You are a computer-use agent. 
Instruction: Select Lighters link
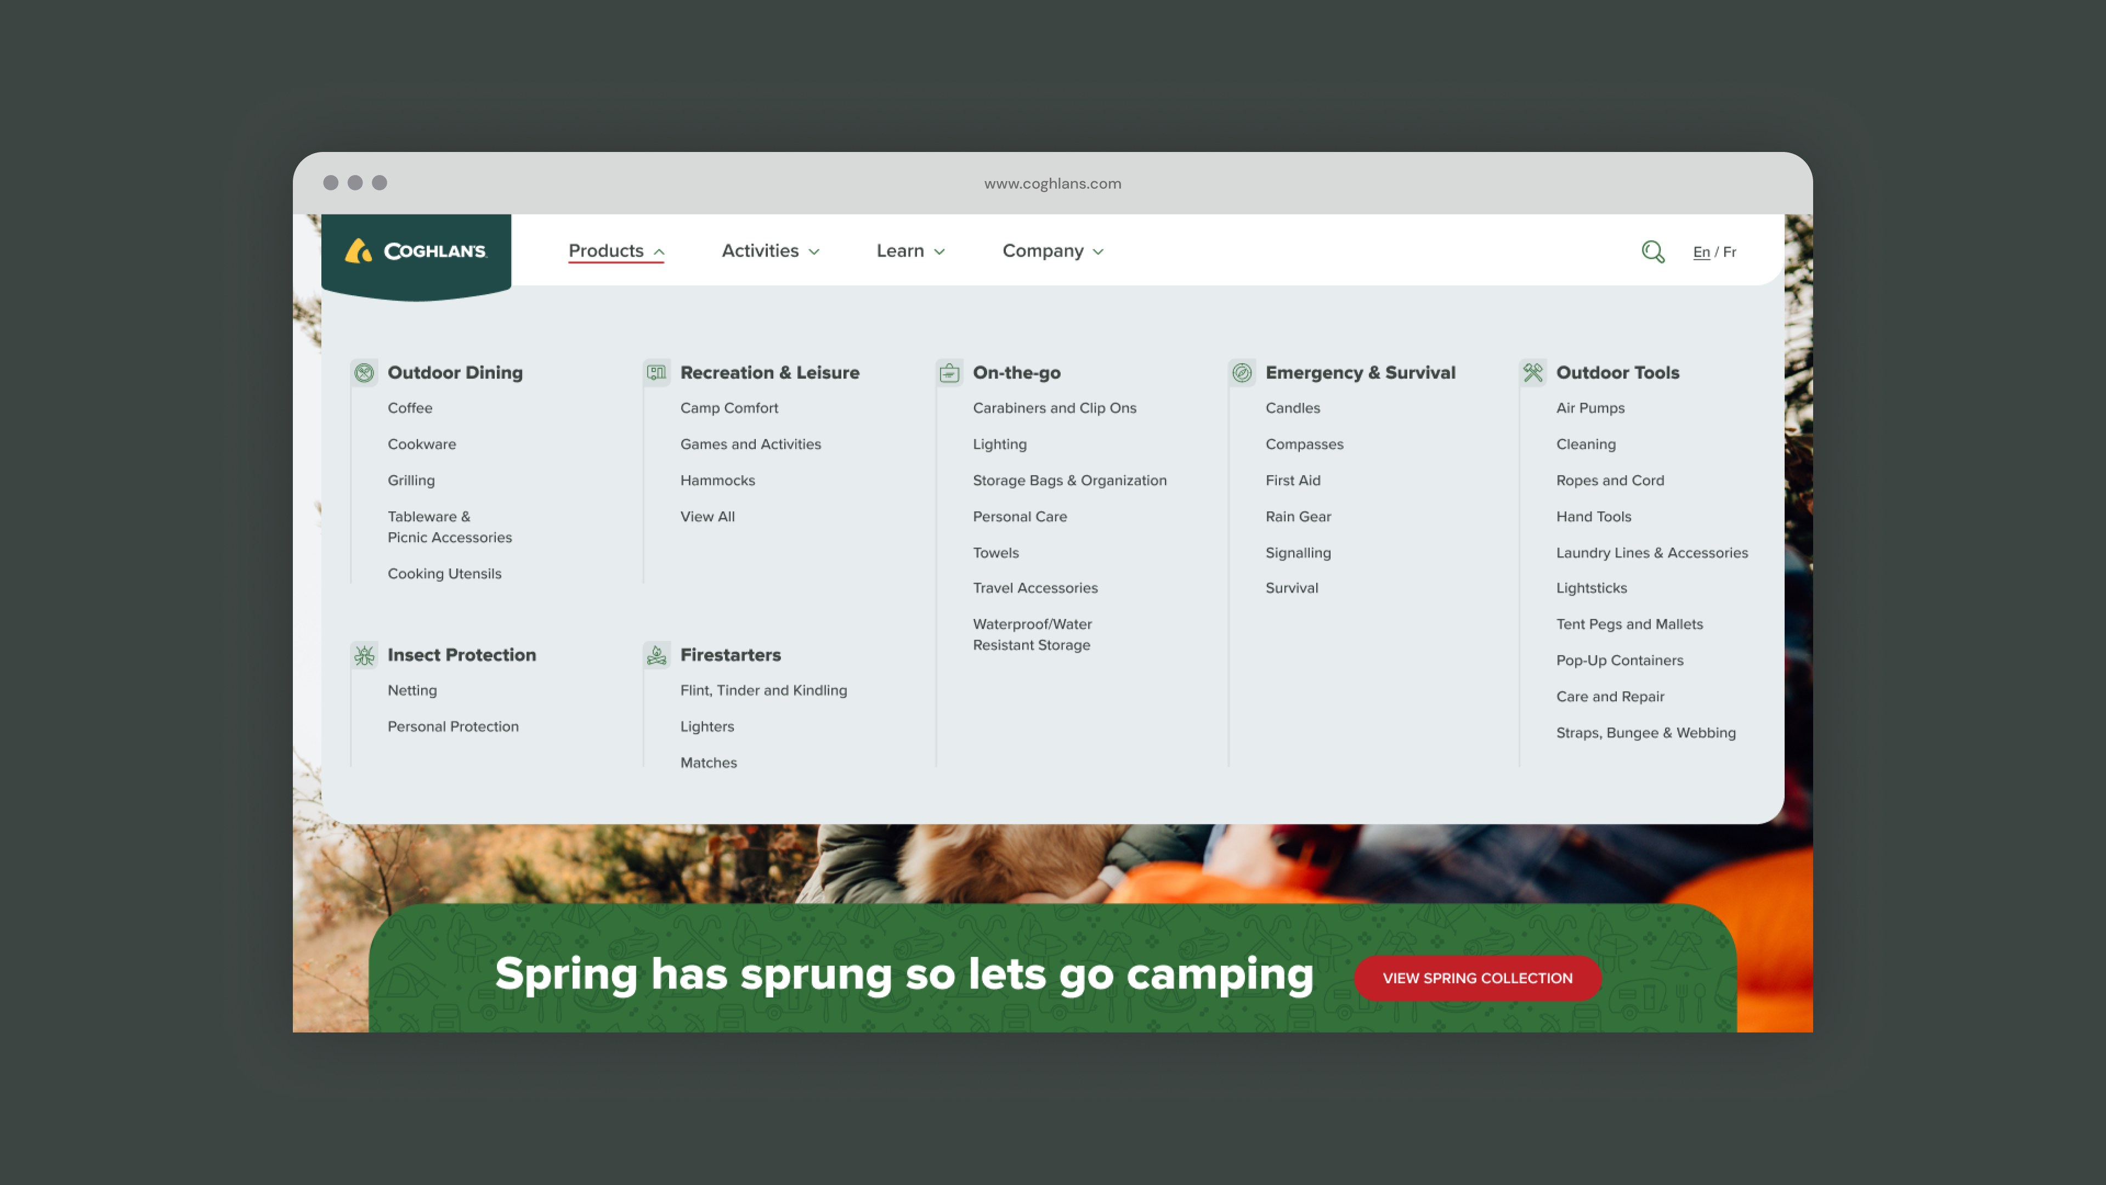707,726
